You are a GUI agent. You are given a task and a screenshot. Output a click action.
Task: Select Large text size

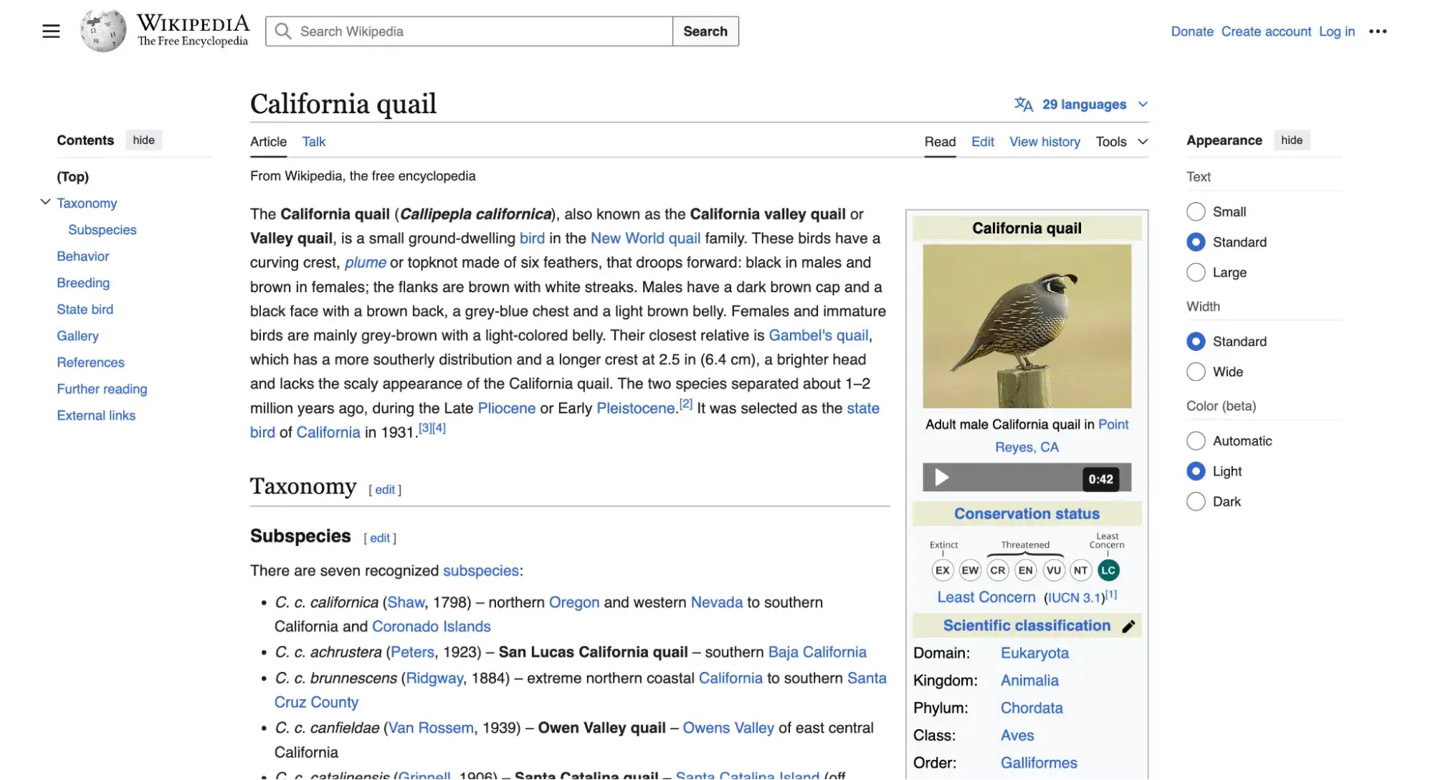coord(1195,273)
